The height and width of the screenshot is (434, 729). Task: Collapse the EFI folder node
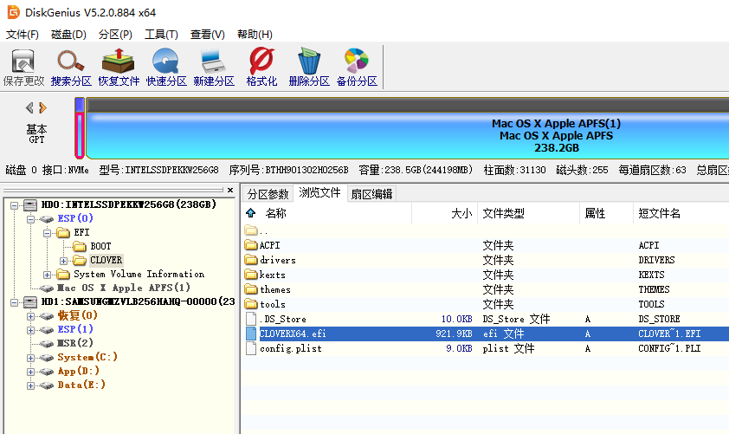(x=47, y=233)
